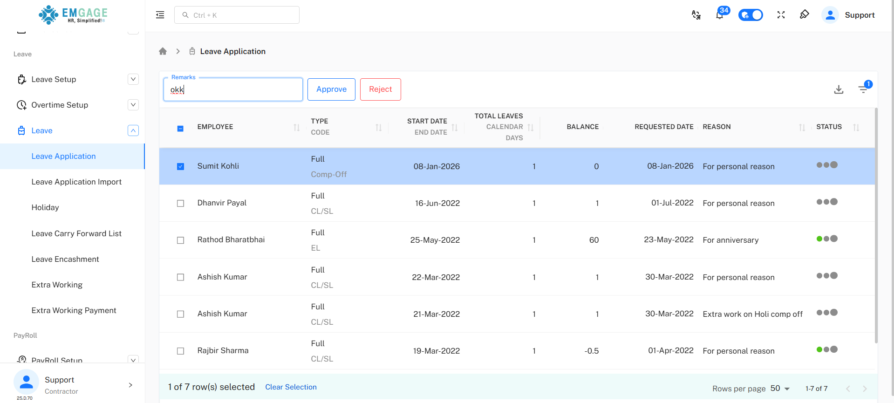Screen dimensions: 894x403
Task: Open the table filter icon
Action: point(863,89)
